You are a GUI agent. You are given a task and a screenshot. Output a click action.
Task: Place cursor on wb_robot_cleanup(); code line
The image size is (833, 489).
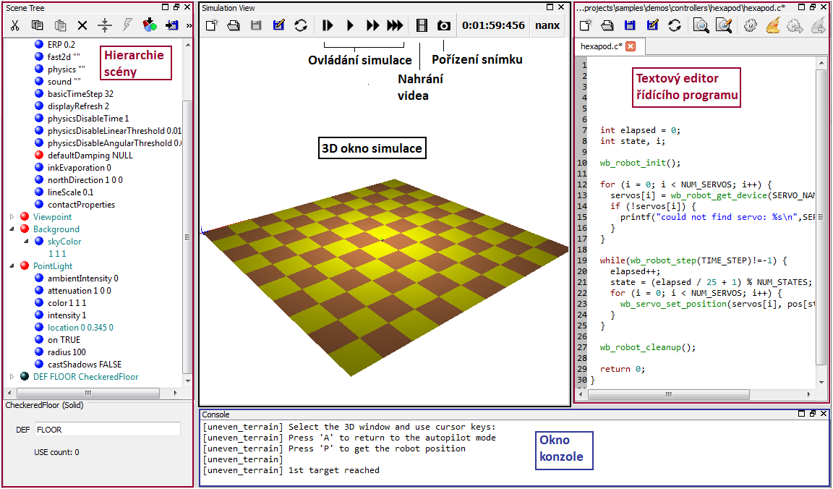(x=648, y=347)
